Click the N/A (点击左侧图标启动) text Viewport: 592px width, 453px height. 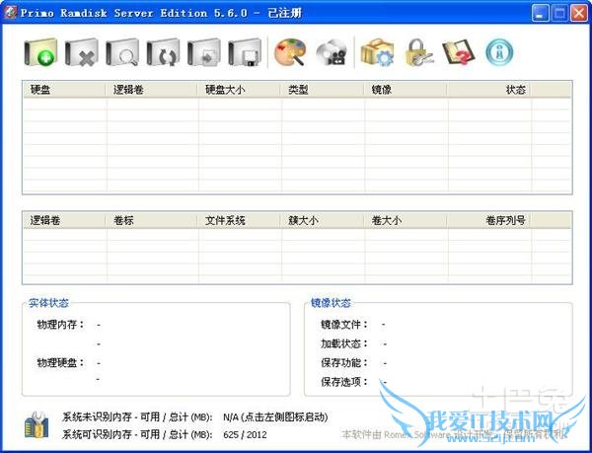[275, 417]
